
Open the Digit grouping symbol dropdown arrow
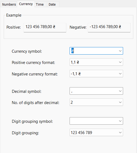120,121
